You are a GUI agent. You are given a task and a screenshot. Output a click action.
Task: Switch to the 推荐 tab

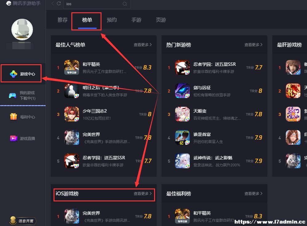[62, 20]
